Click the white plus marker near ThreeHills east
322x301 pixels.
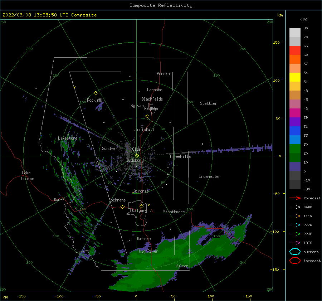click(x=202, y=144)
